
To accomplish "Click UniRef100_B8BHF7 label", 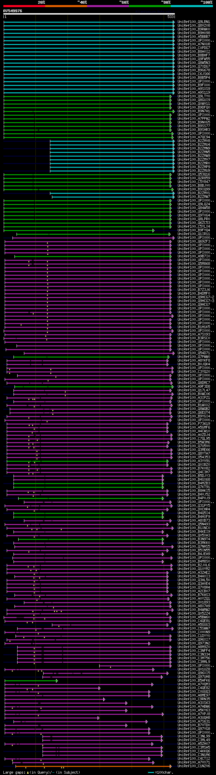I will coord(194,55).
